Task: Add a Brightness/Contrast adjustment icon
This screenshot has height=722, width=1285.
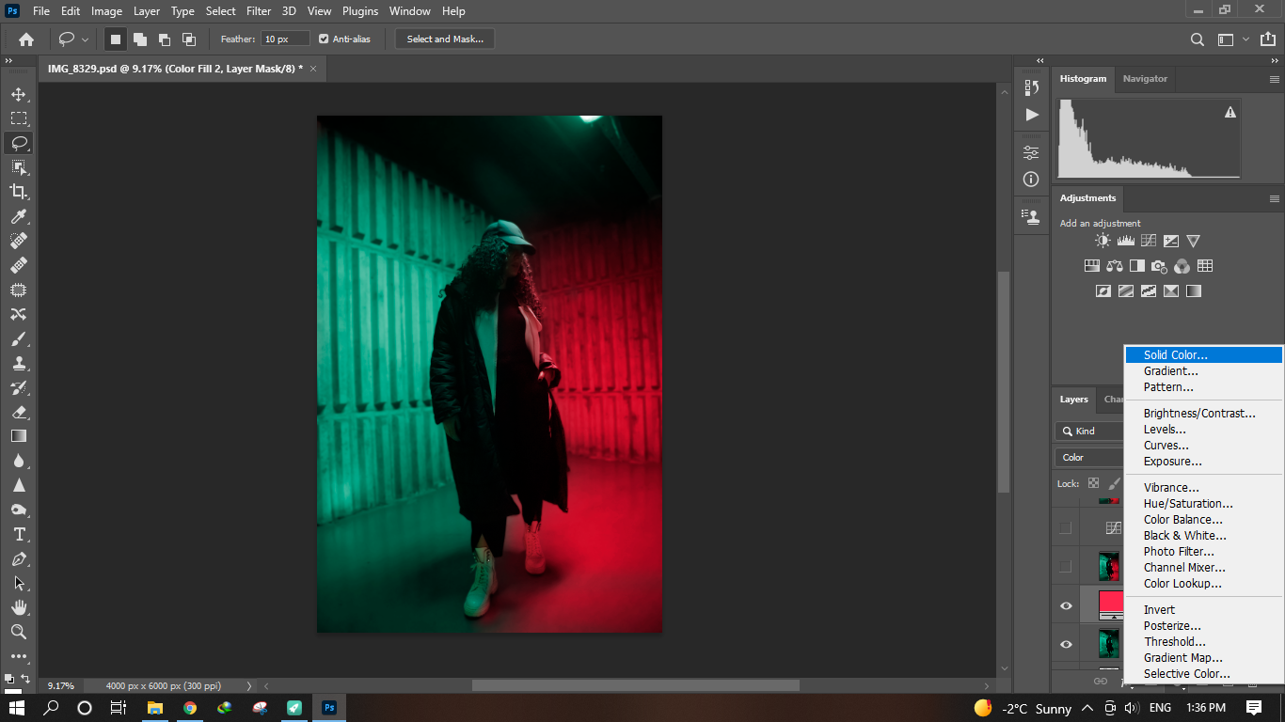Action: [1103, 241]
